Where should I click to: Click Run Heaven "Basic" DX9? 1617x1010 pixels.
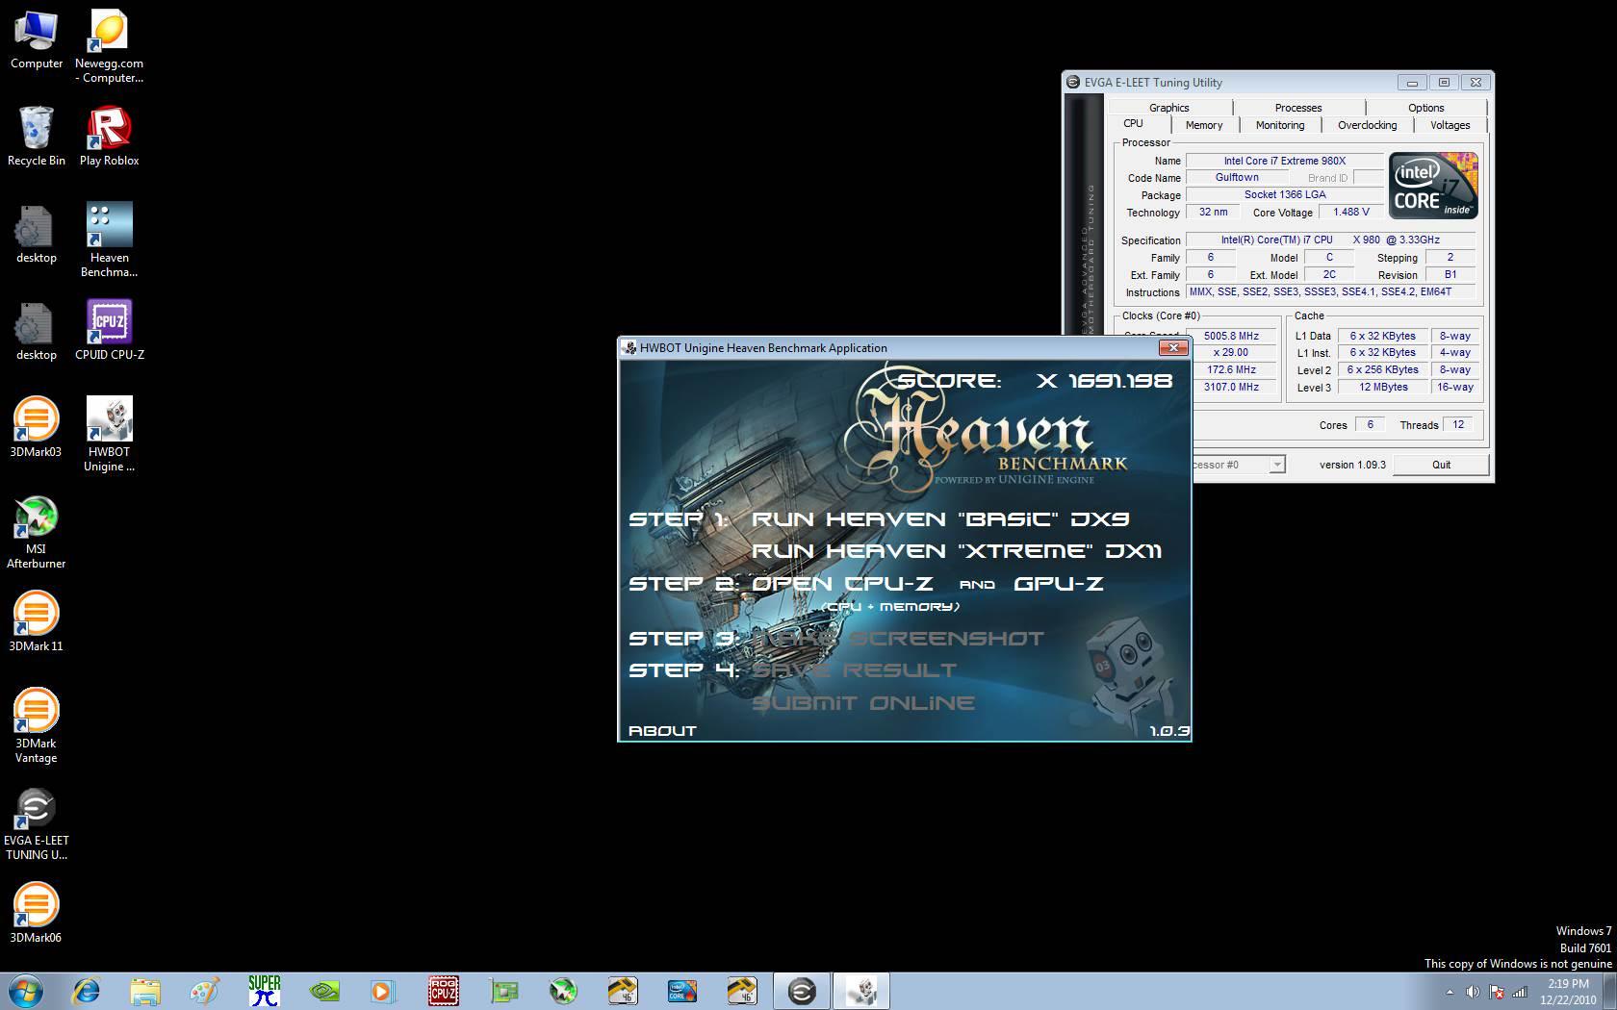tap(940, 519)
